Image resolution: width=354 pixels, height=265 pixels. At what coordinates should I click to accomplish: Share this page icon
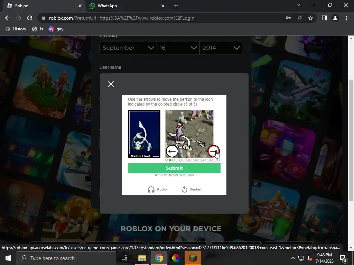point(299,18)
